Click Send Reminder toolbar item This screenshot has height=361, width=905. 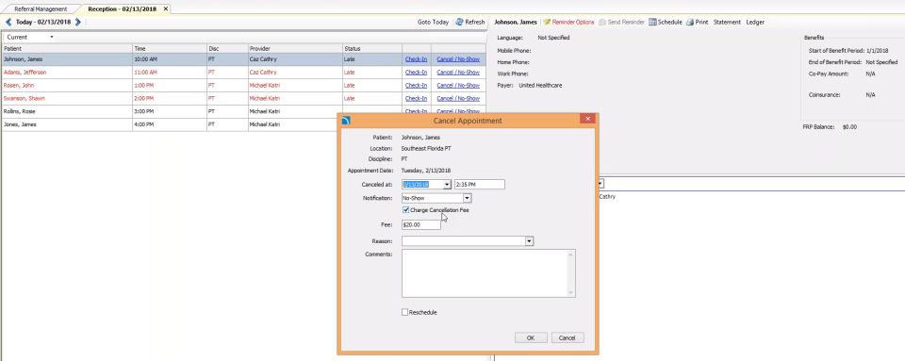[x=621, y=23]
